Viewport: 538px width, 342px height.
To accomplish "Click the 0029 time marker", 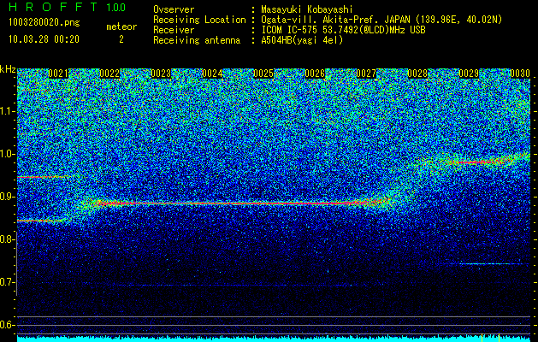I will [x=469, y=74].
